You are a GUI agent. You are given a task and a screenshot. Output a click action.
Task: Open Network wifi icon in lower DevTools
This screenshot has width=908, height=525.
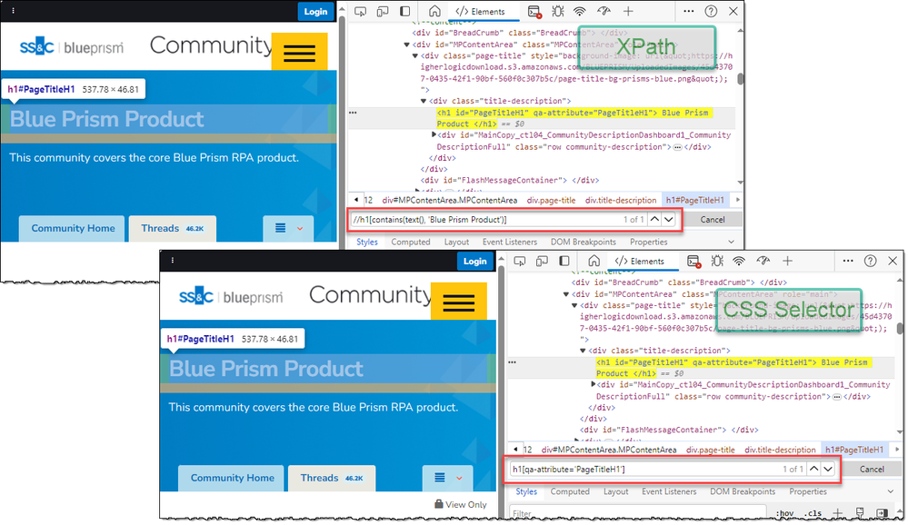[x=739, y=261]
